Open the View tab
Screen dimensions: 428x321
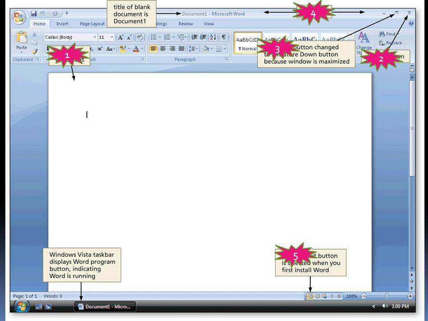pyautogui.click(x=209, y=24)
